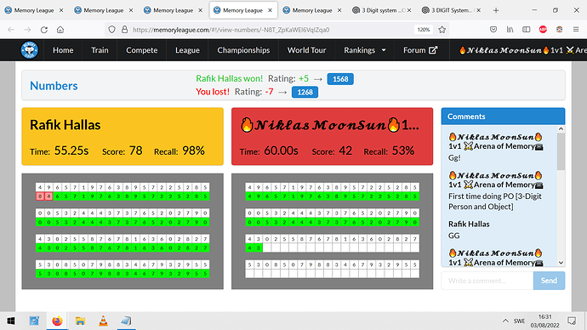Click the SWE language indicator
The height and width of the screenshot is (330, 587).
click(x=519, y=321)
